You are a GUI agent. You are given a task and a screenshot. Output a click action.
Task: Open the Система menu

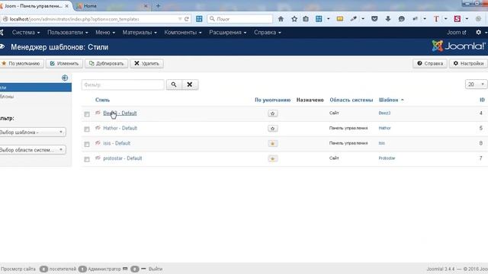pyautogui.click(x=26, y=32)
